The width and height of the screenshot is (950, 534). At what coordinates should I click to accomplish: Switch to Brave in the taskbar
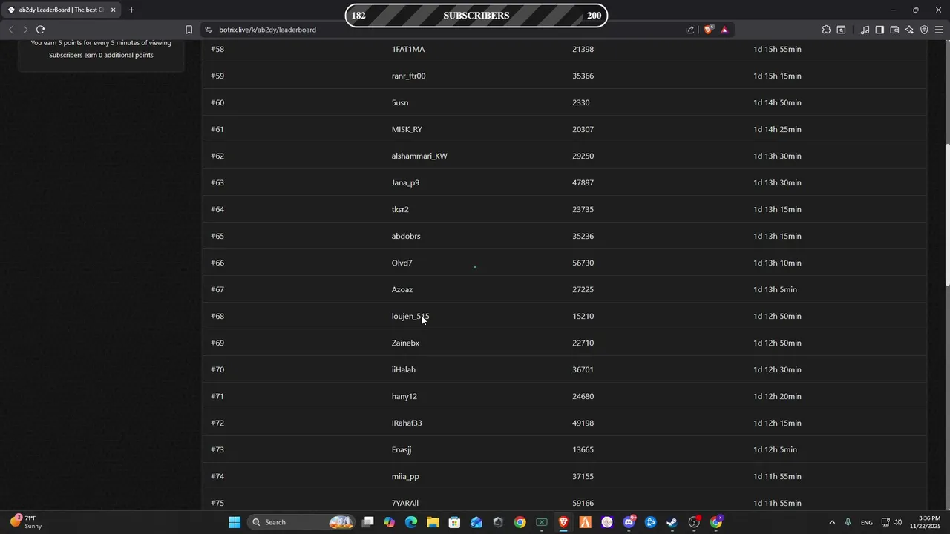point(563,522)
